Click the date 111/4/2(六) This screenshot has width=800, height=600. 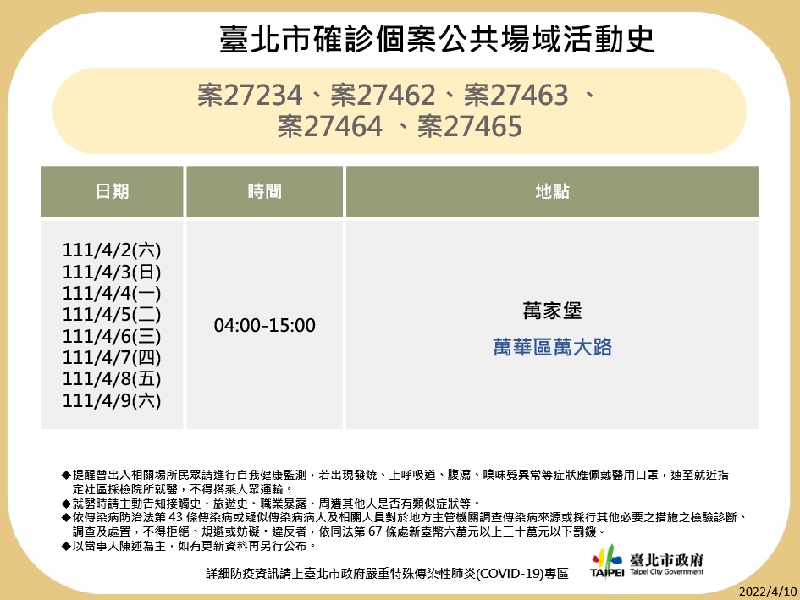tap(112, 250)
